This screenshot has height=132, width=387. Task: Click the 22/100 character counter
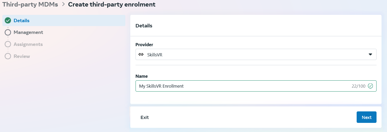point(358,86)
